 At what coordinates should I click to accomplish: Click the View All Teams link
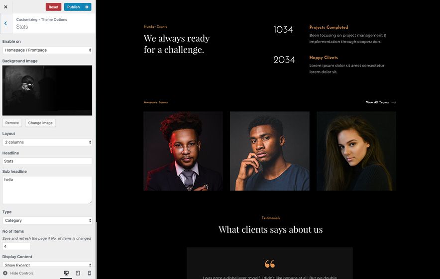377,102
